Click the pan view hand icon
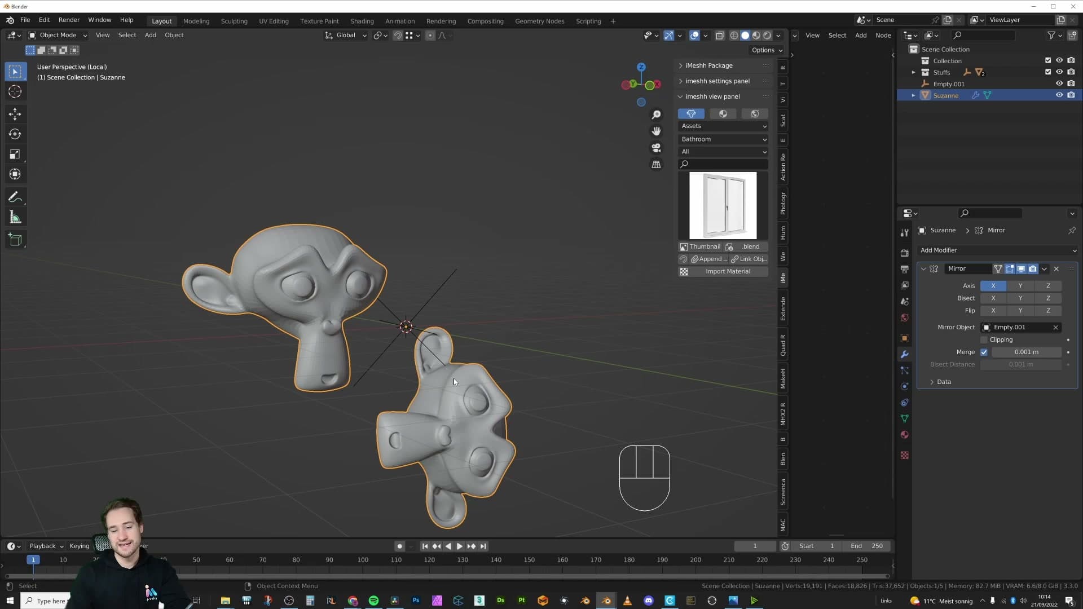The width and height of the screenshot is (1083, 609). (x=656, y=131)
